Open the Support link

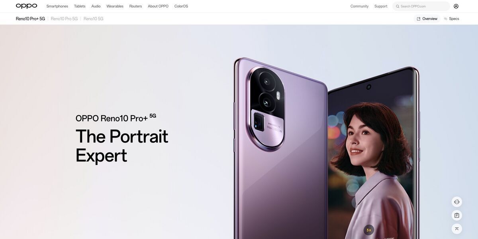pos(381,6)
